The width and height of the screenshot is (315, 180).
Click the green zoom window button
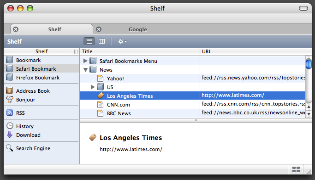tap(30, 8)
